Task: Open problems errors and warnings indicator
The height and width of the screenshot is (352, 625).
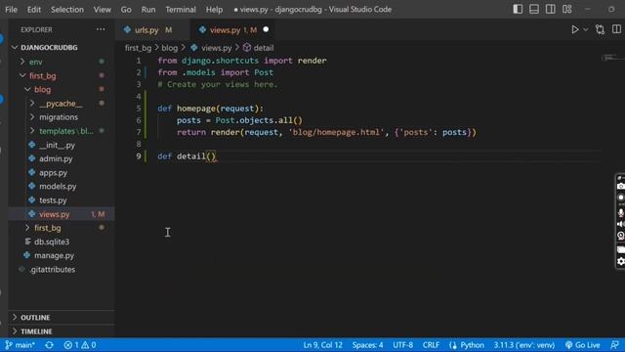Action: pos(80,345)
